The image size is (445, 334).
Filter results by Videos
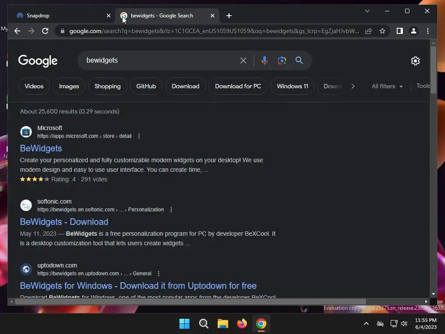(34, 86)
